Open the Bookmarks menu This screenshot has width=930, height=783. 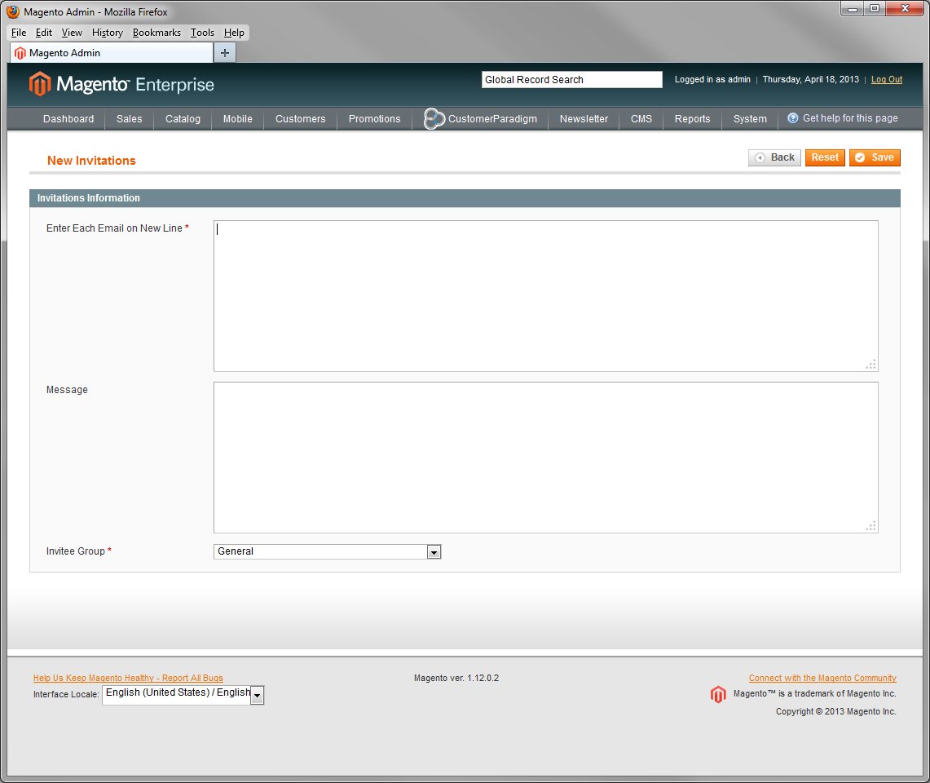coord(156,33)
